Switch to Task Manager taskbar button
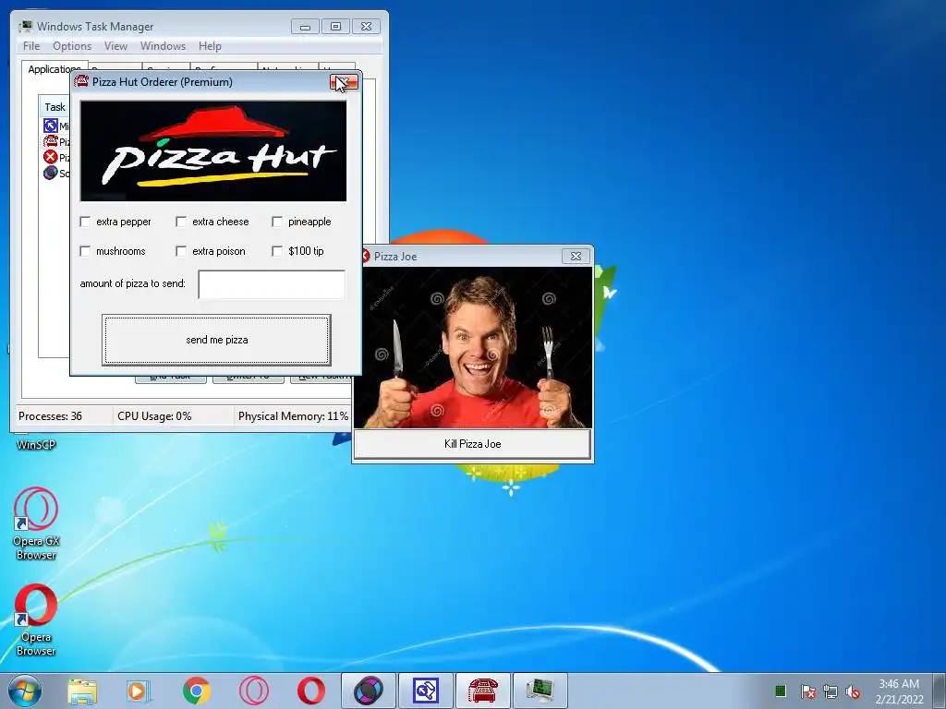The image size is (946, 709). point(540,691)
